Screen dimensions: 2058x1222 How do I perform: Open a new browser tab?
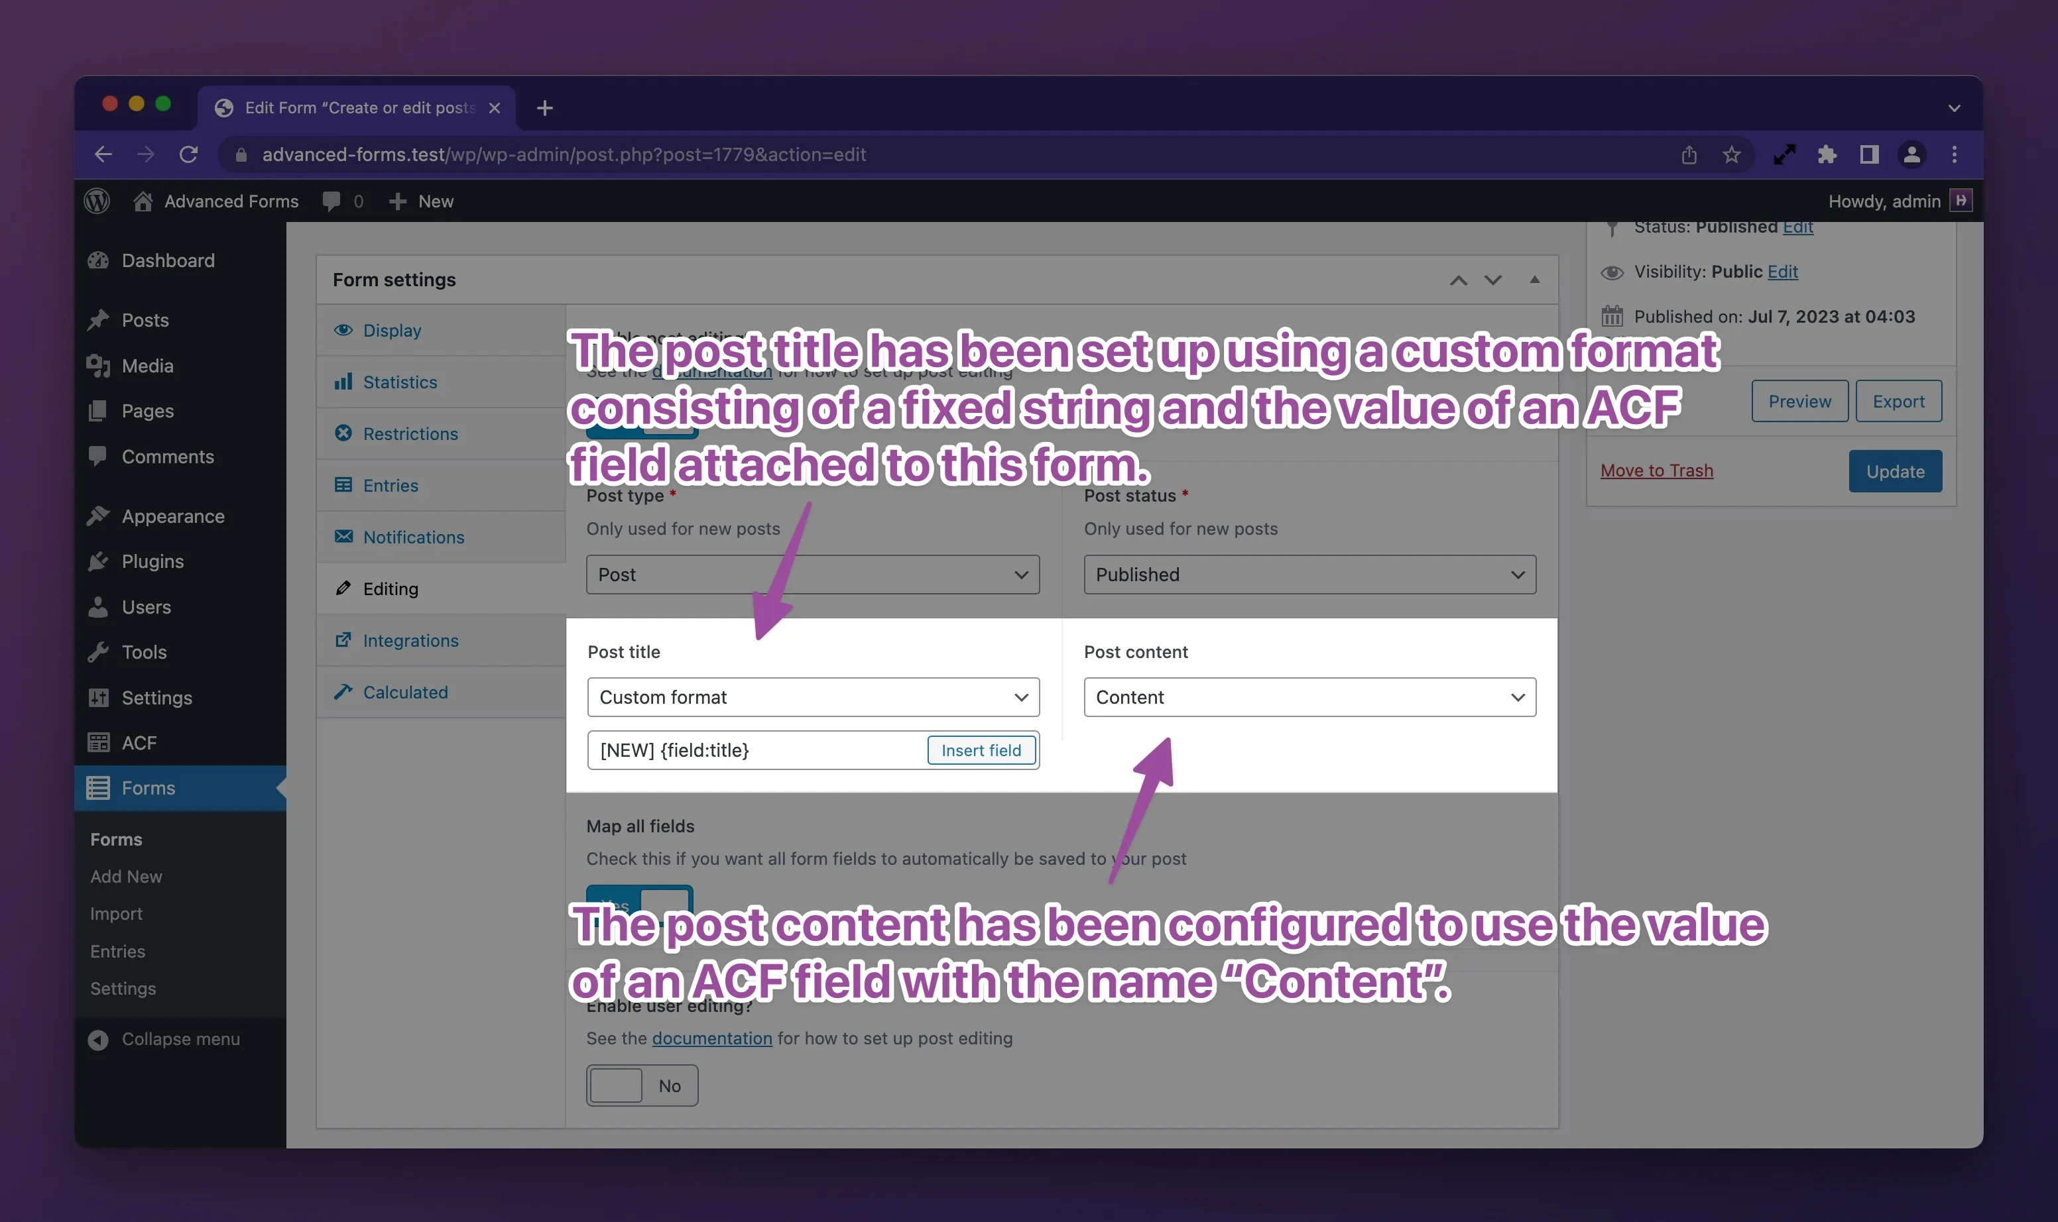[x=544, y=108]
